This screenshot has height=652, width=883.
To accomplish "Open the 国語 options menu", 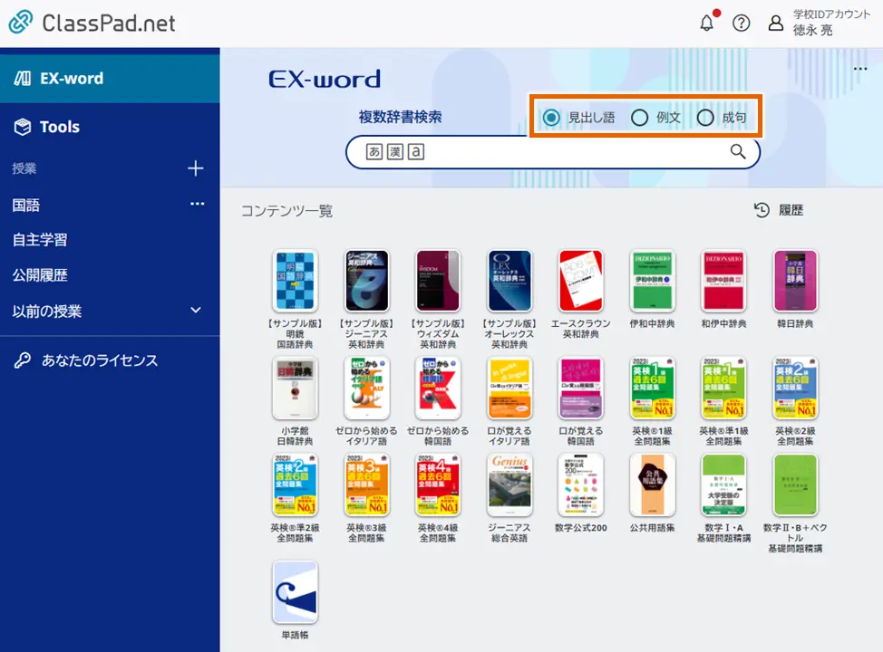I will coord(197,204).
